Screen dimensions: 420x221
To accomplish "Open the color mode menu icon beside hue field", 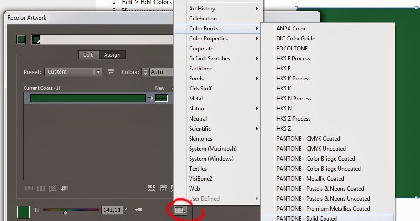I will (139, 210).
